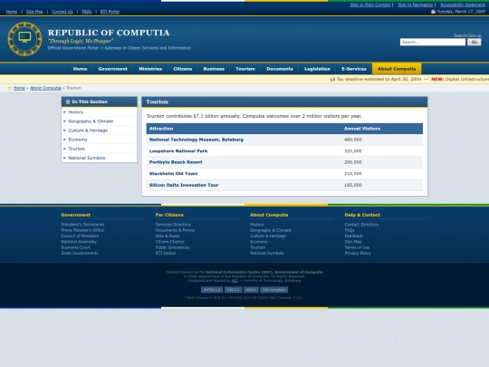This screenshot has width=489, height=367.
Task: Click the Republic of Computia national emblem logo
Action: (24, 39)
